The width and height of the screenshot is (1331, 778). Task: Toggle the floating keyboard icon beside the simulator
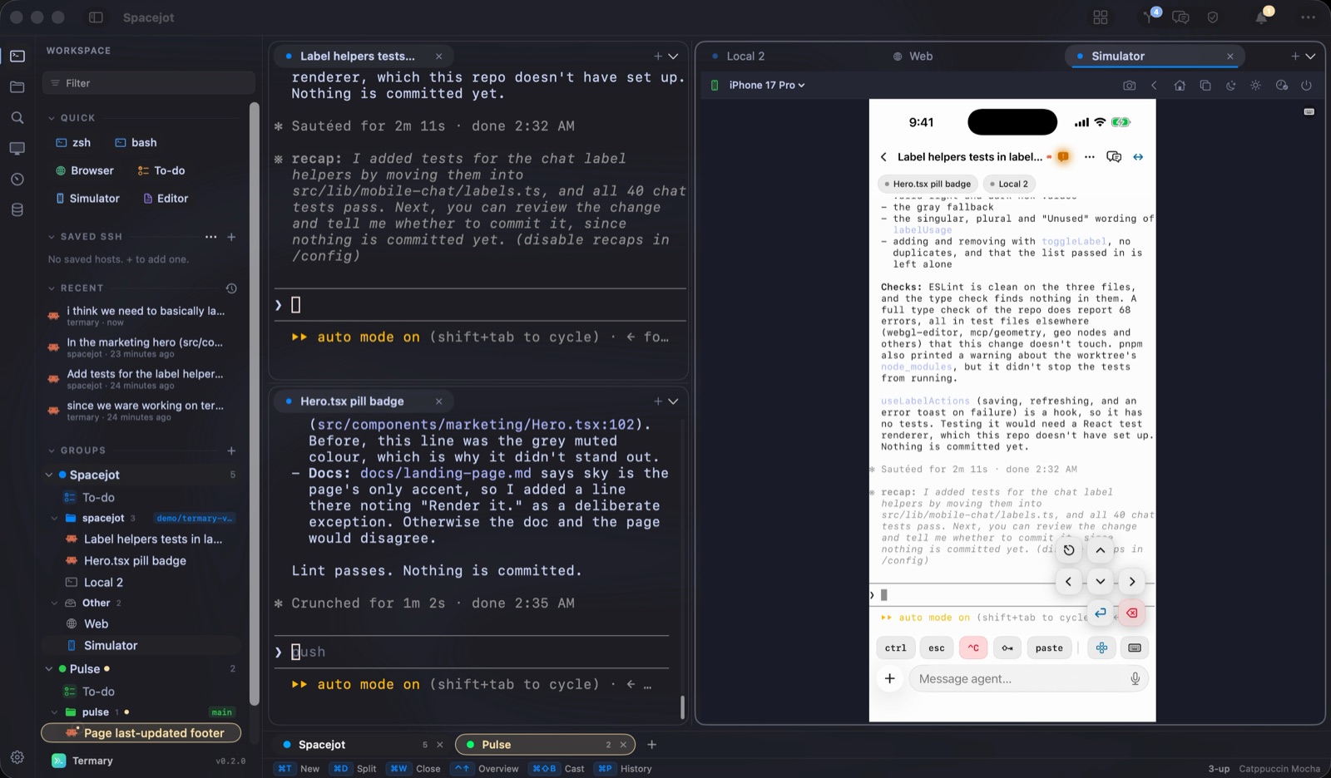point(1309,111)
